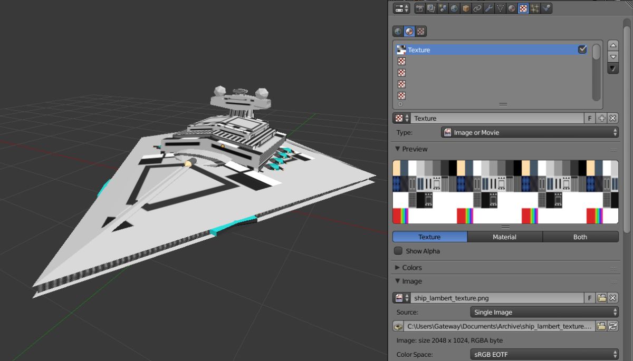This screenshot has width=633, height=361.
Task: Open the Render properties tab
Action: 420,8
